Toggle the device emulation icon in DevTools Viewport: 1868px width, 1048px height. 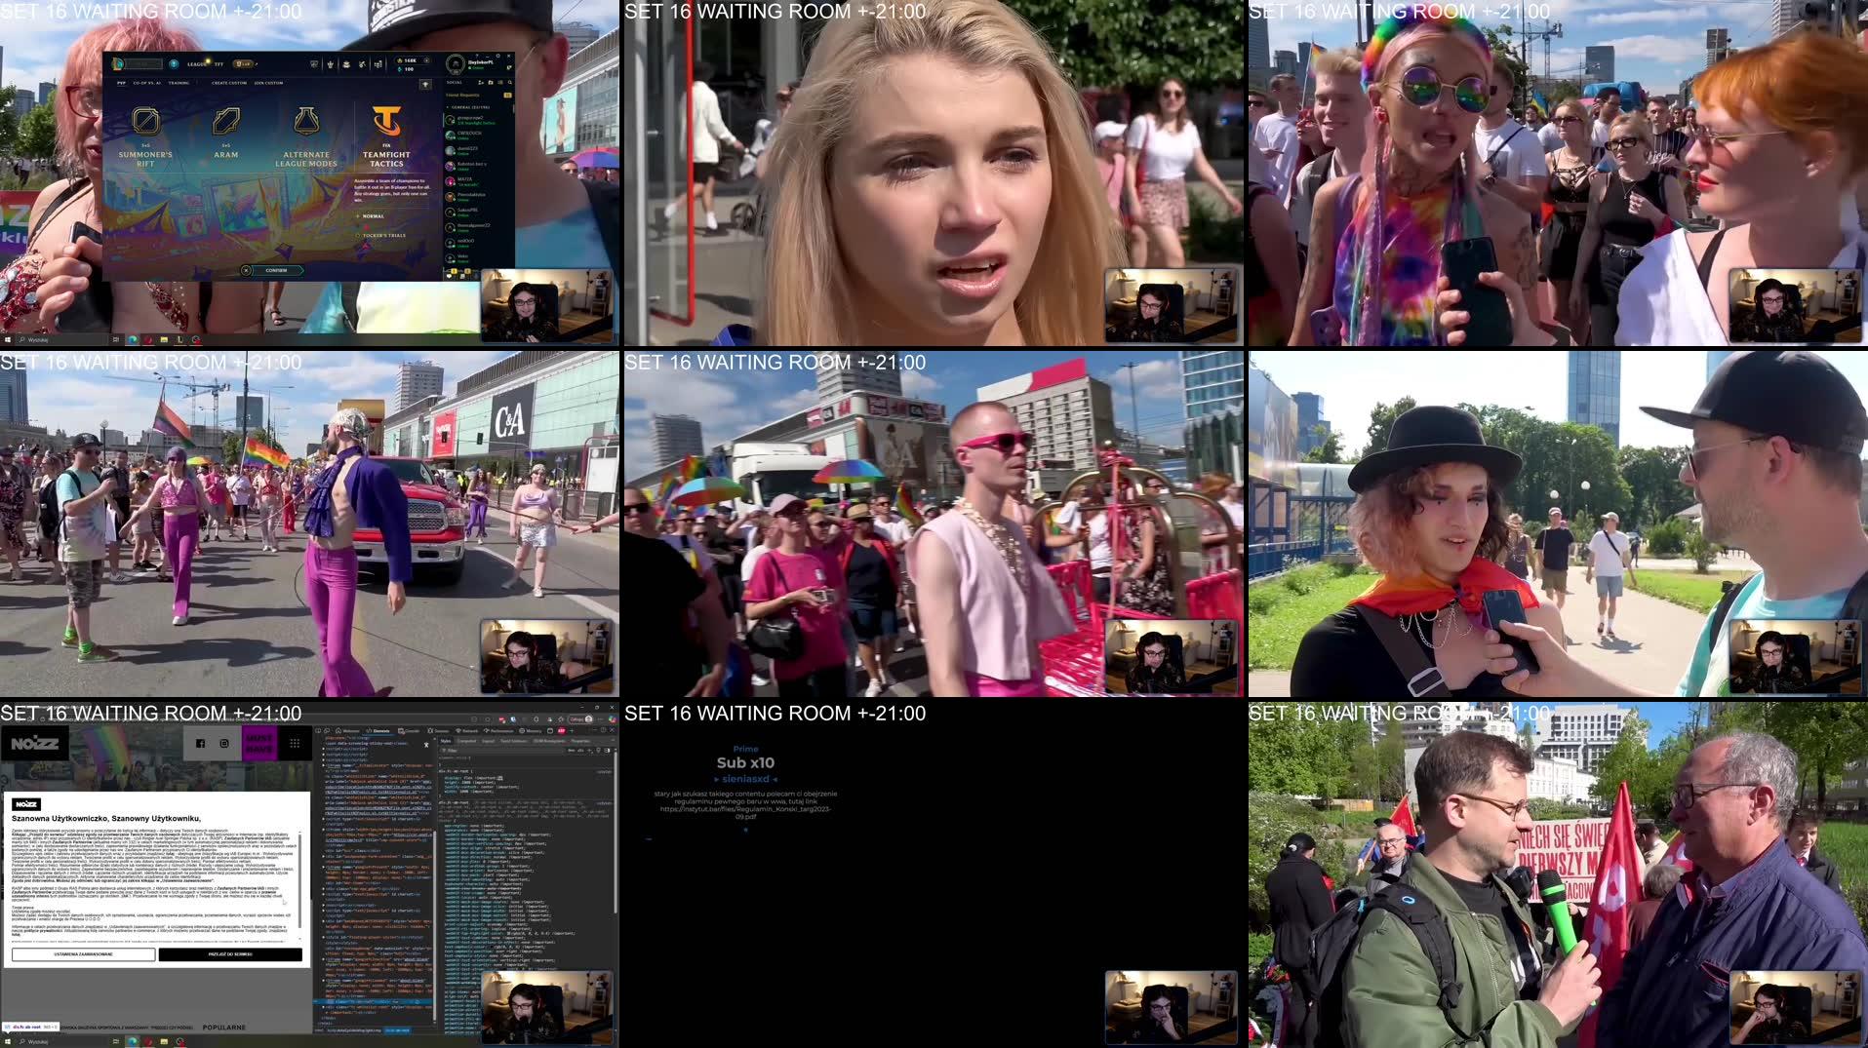[x=327, y=730]
